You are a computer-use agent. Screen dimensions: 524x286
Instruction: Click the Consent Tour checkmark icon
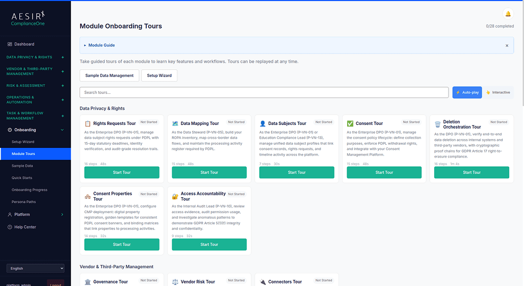pos(350,123)
